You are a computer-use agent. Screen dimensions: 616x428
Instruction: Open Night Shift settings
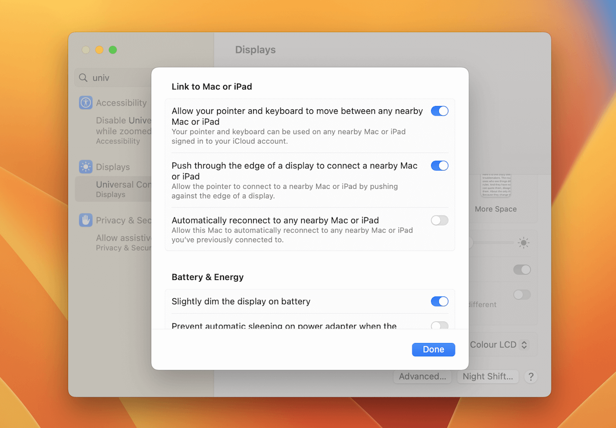(488, 376)
